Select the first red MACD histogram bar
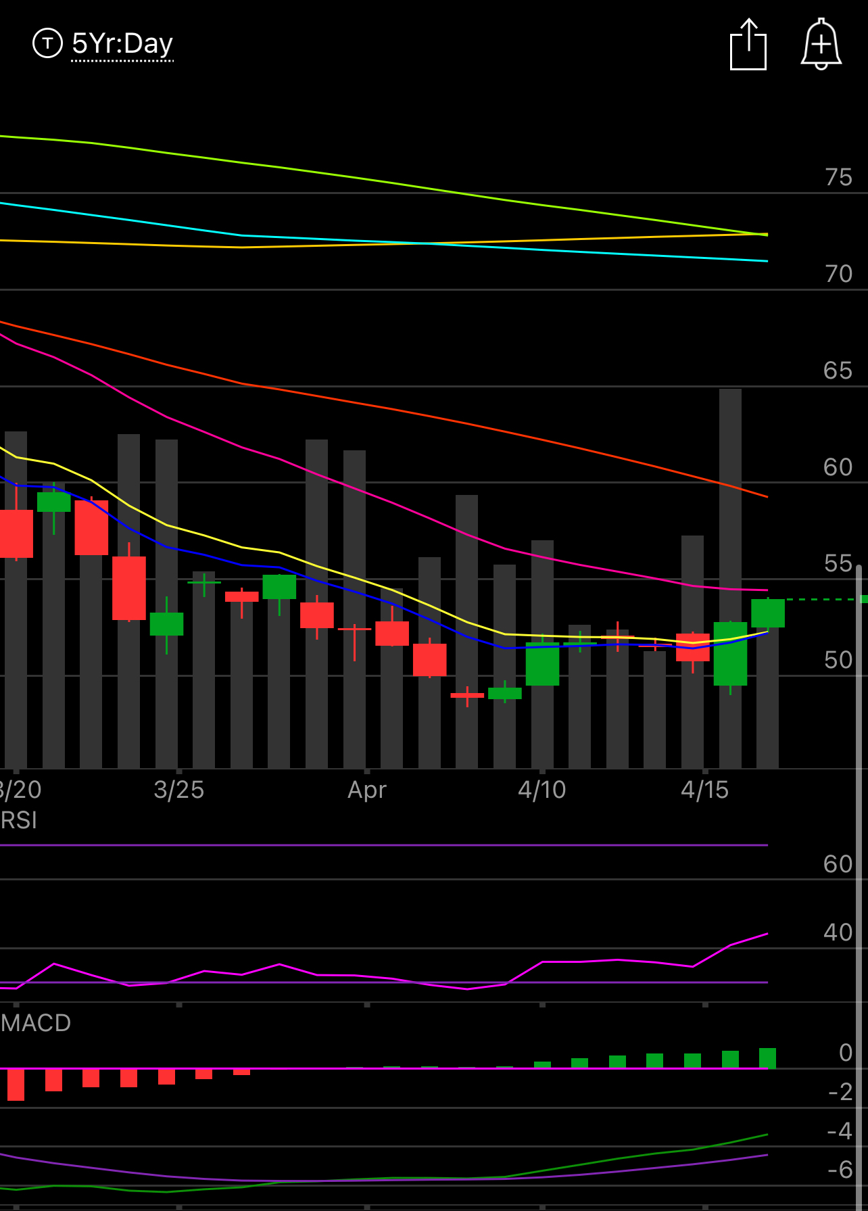 tap(16, 1085)
